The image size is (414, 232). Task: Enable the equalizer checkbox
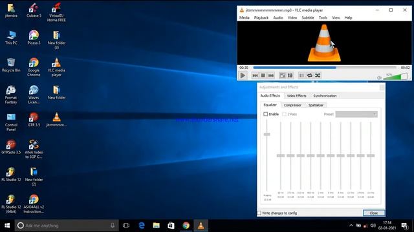(x=266, y=114)
